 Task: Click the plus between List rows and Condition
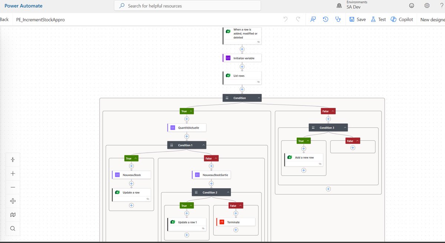pyautogui.click(x=242, y=89)
